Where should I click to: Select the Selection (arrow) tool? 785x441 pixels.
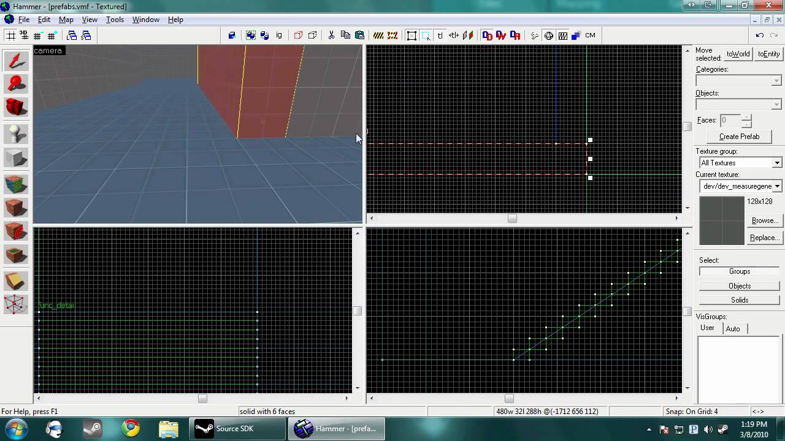tap(16, 61)
